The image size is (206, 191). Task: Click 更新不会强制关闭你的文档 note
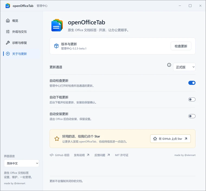[x=66, y=181]
